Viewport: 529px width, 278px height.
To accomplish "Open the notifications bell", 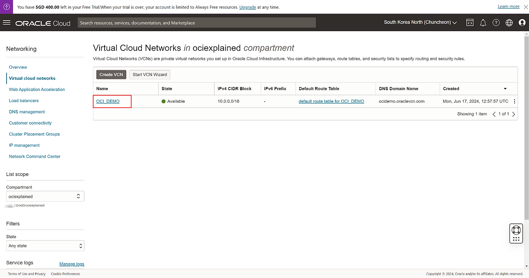I will [x=483, y=23].
